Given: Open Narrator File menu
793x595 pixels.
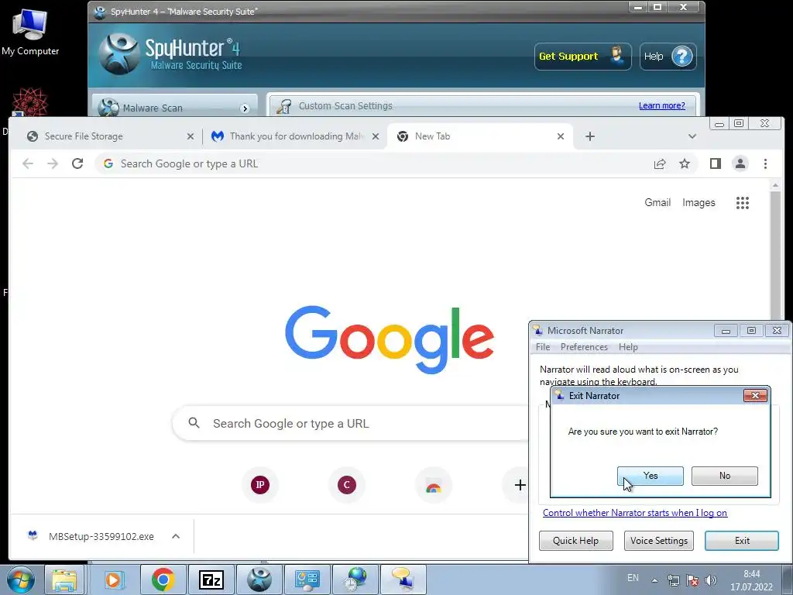Looking at the screenshot, I should 543,347.
